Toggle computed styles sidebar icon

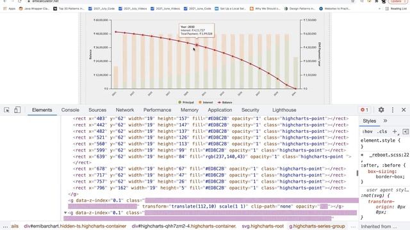(x=406, y=132)
